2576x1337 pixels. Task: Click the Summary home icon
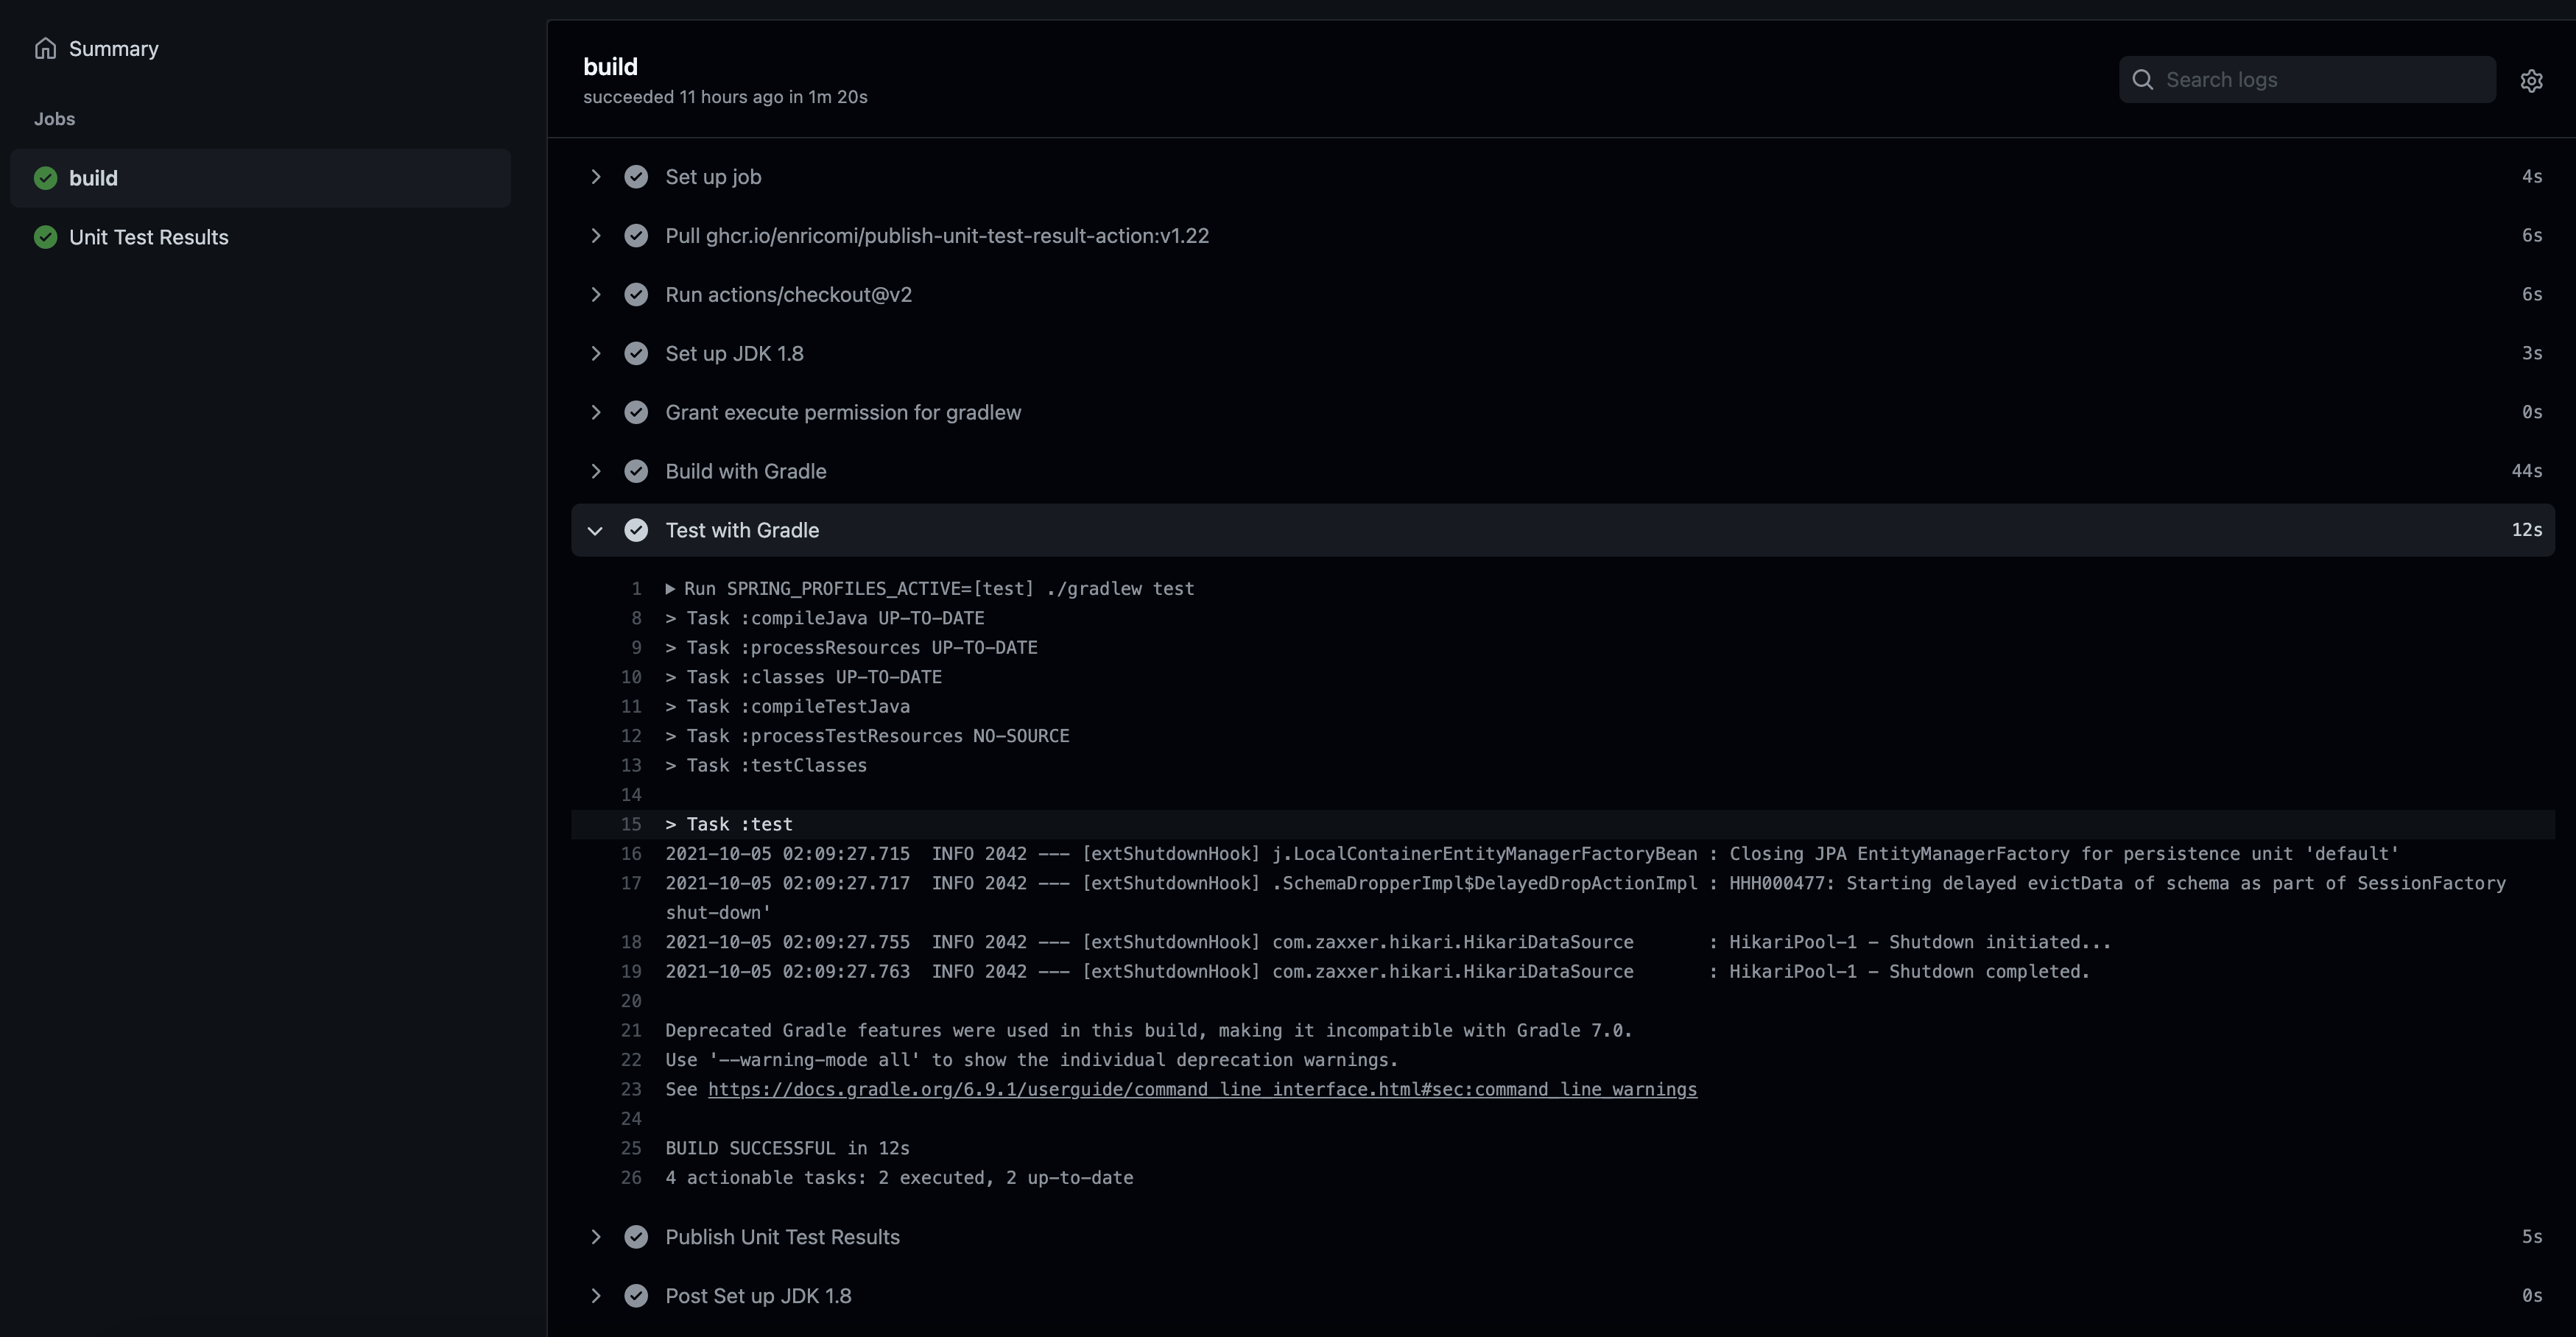(x=45, y=48)
